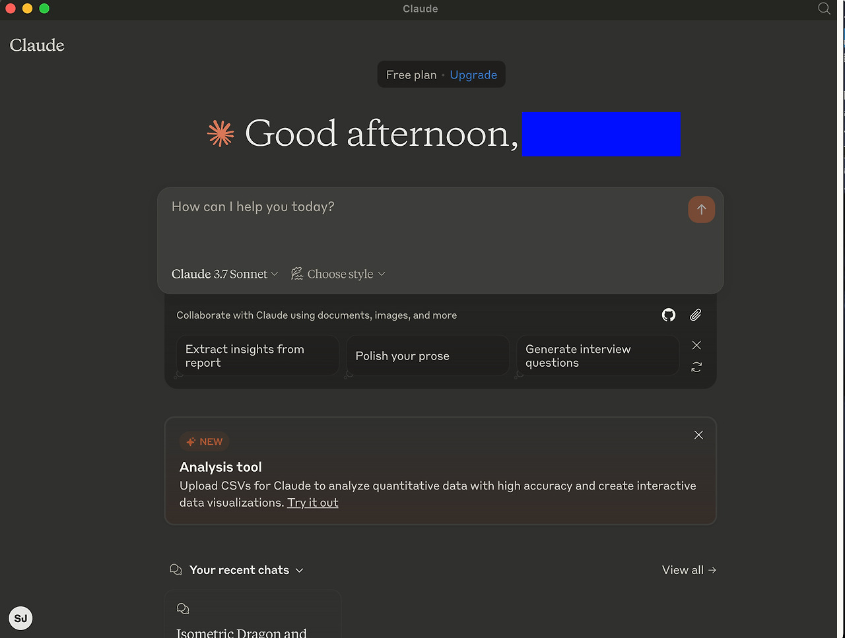Screen dimensions: 845x638
Task: Click the NEW badge on Analysis tool
Action: point(204,442)
